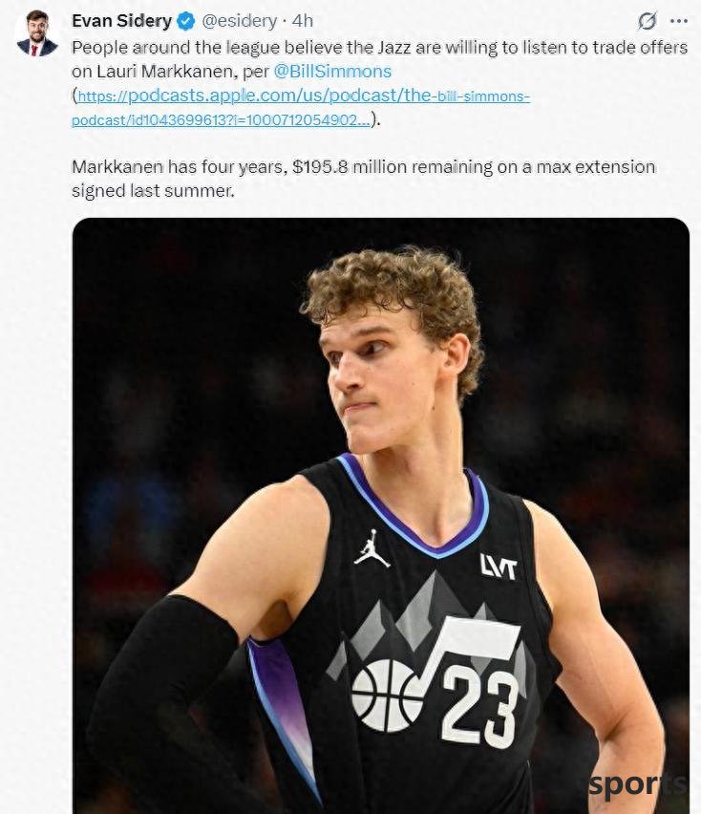Screen dimensions: 701x814
Task: Click the LVT sponsor patch
Action: (x=499, y=567)
